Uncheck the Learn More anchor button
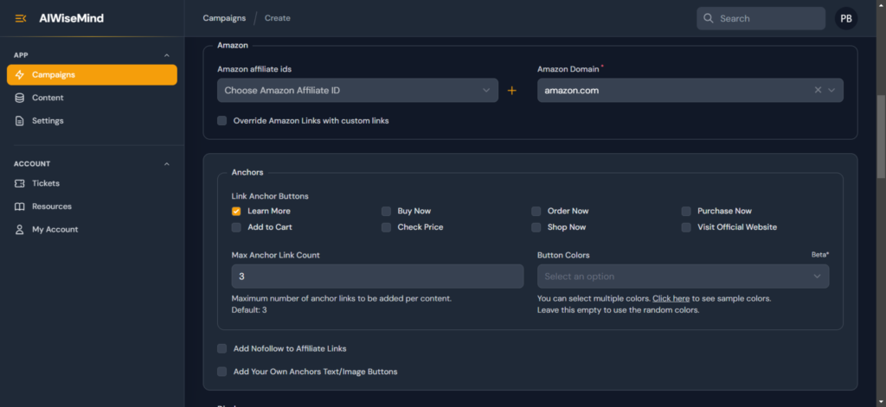The image size is (886, 407). point(236,211)
